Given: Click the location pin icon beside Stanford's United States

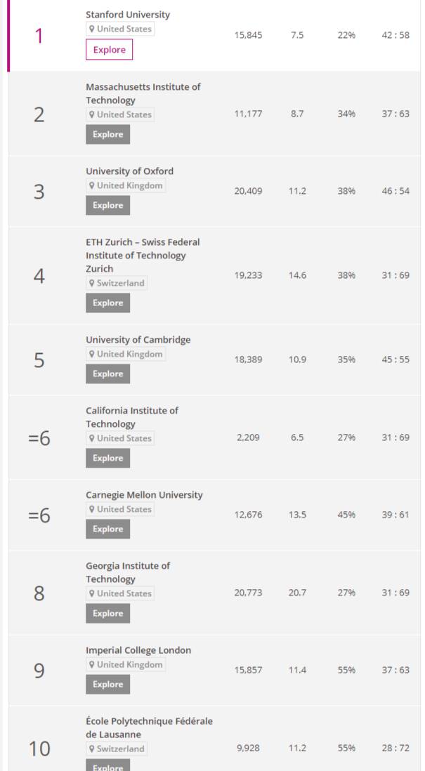Looking at the screenshot, I should click(x=91, y=29).
